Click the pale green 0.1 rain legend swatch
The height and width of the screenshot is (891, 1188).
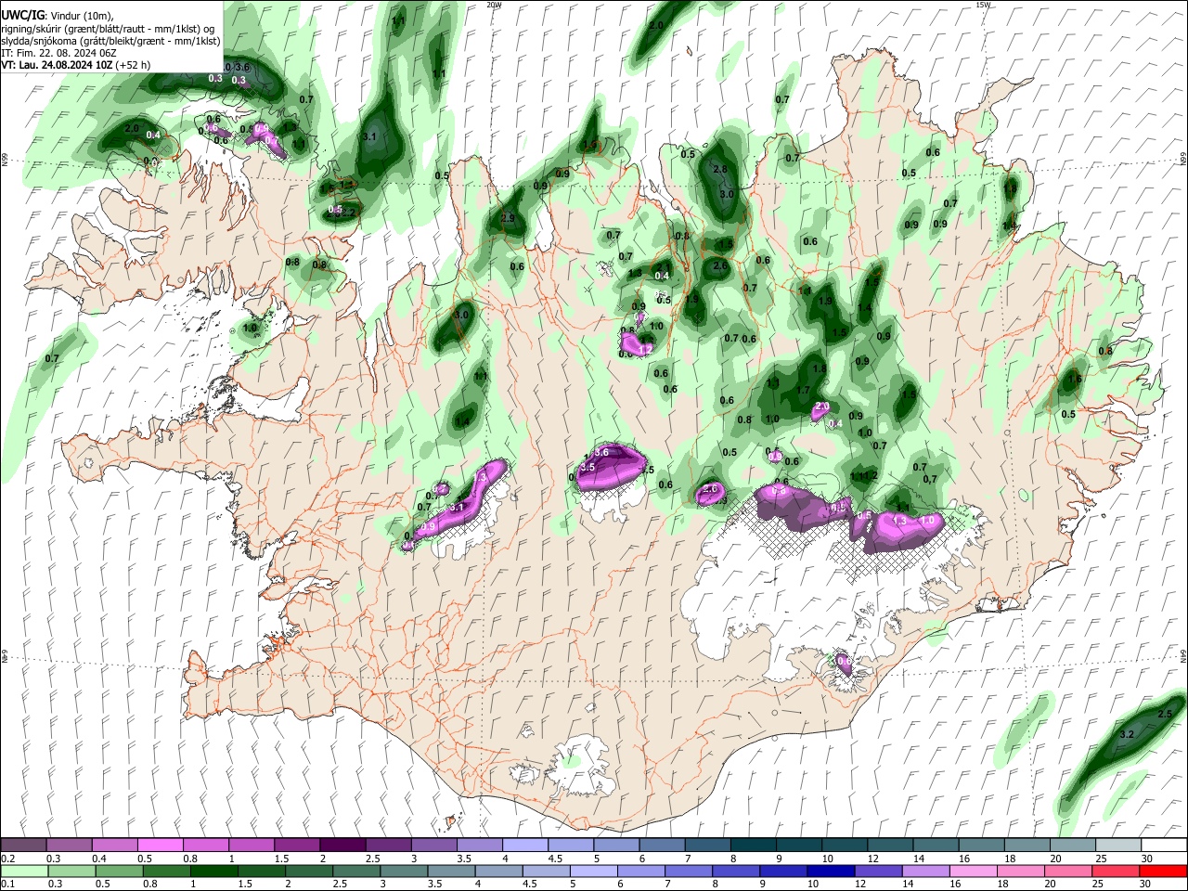(x=23, y=871)
